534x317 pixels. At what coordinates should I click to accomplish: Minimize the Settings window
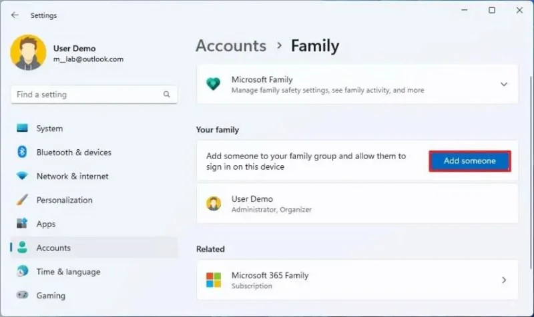coord(464,10)
